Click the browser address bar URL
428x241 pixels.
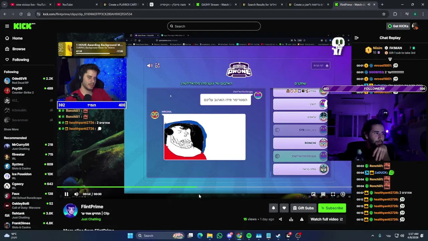[x=88, y=14]
